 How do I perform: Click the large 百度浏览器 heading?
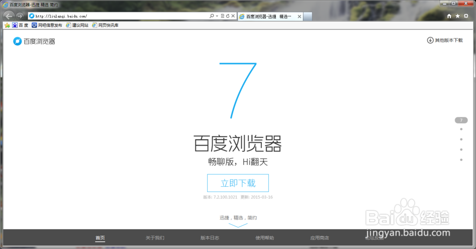pos(238,144)
